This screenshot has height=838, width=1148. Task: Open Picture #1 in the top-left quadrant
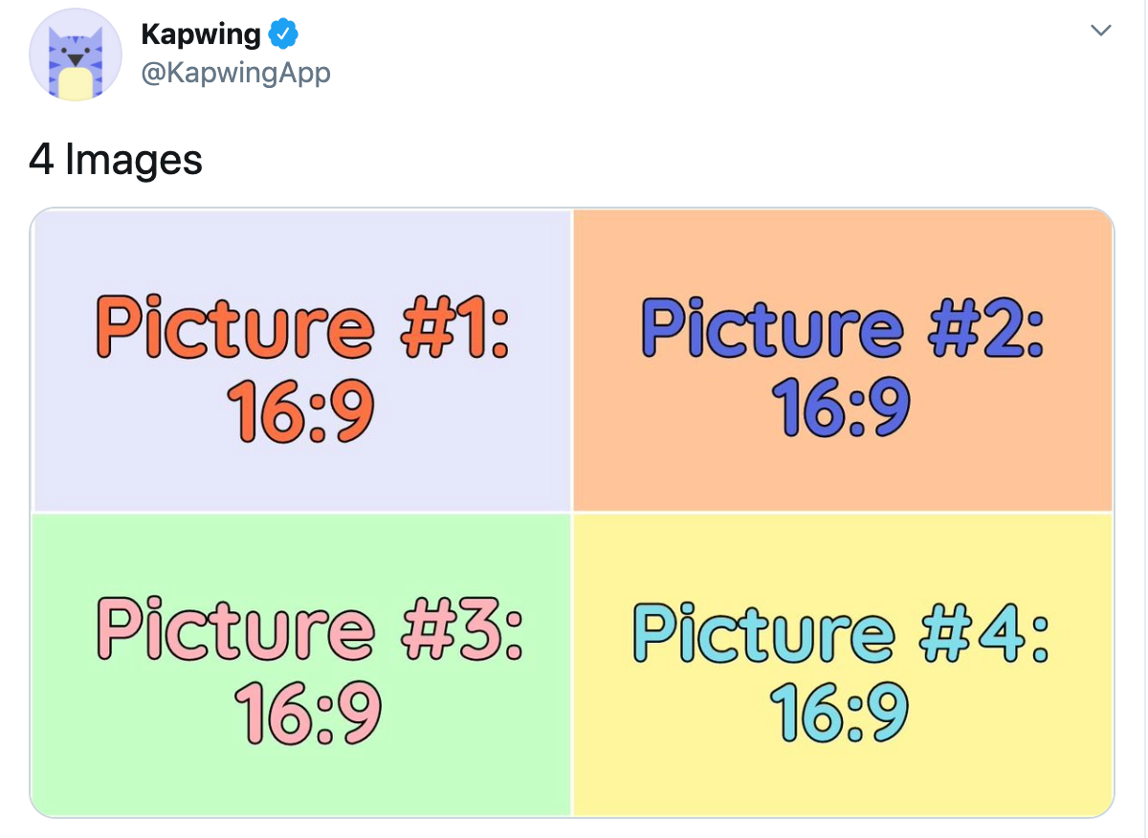click(x=301, y=359)
